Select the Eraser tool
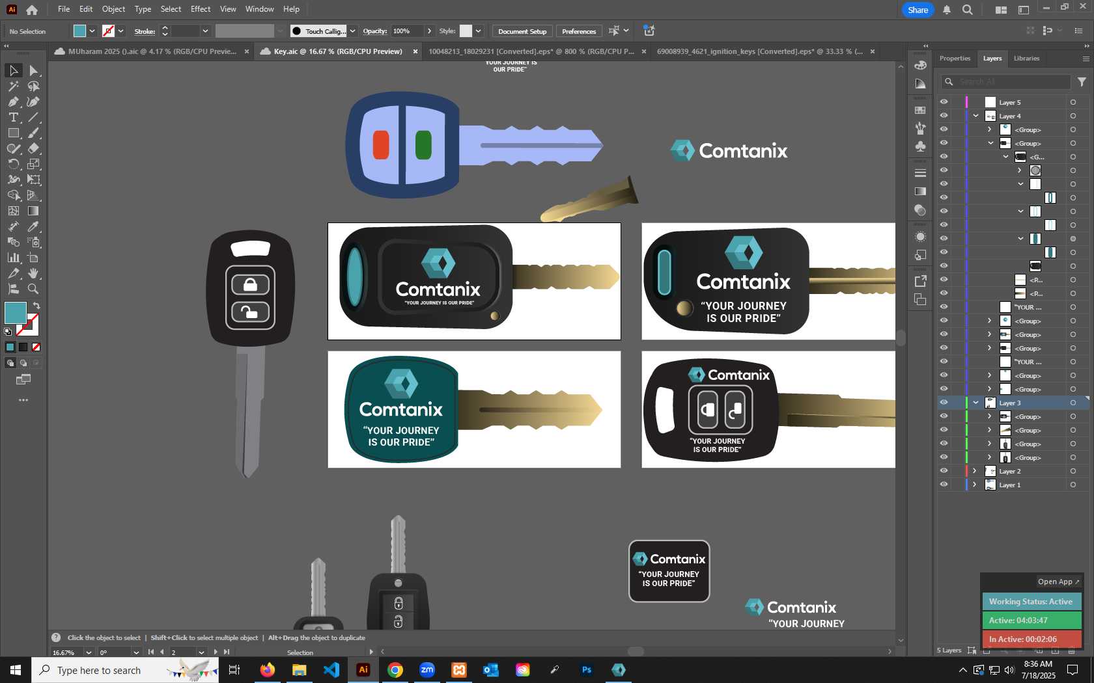1094x683 pixels. [x=34, y=148]
